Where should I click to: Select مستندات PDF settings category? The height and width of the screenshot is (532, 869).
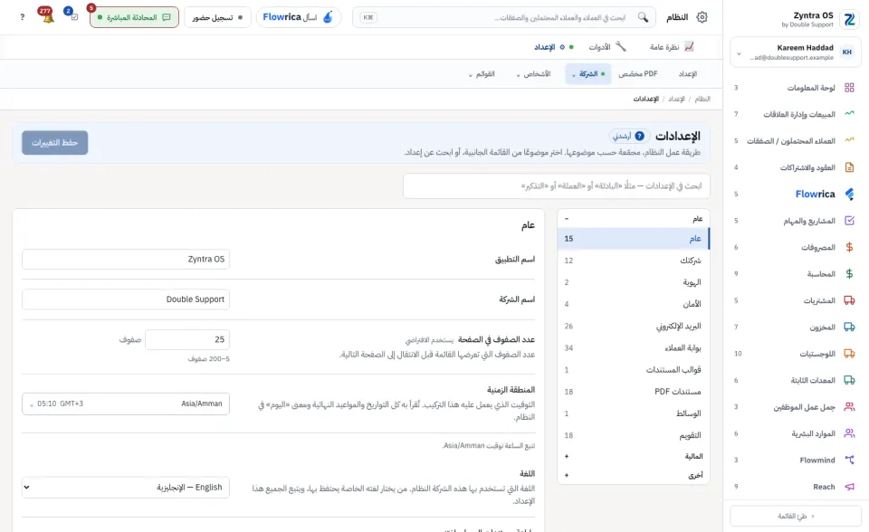(634, 391)
